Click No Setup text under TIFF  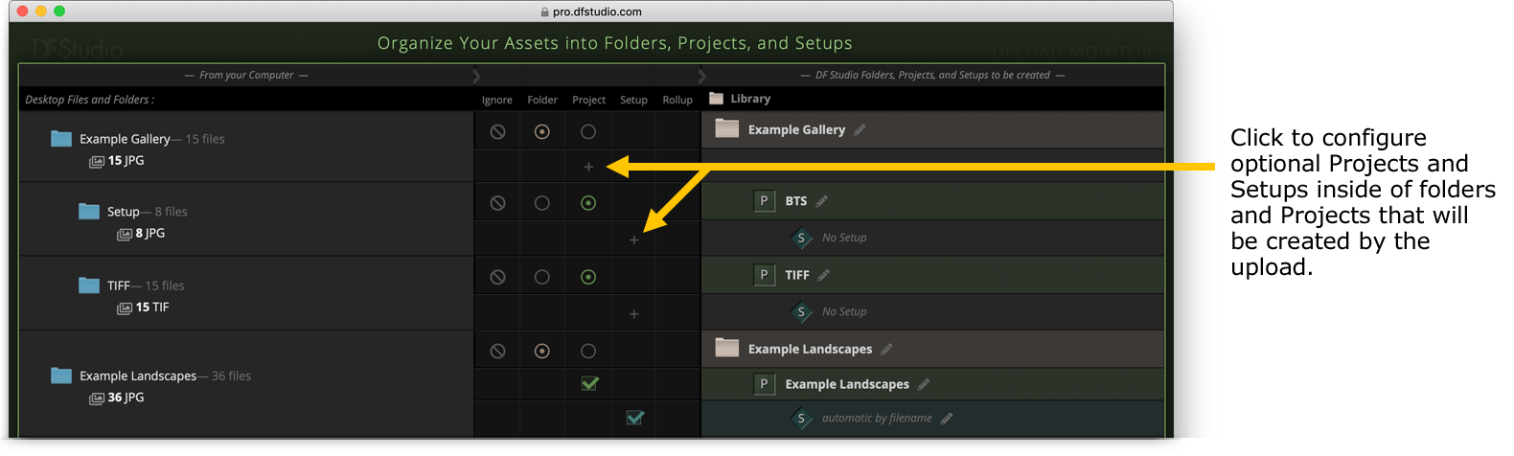(844, 311)
